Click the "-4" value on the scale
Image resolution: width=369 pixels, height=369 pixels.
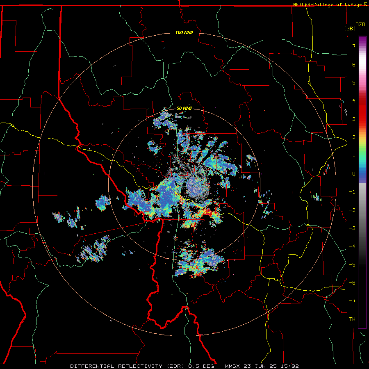point(352,246)
